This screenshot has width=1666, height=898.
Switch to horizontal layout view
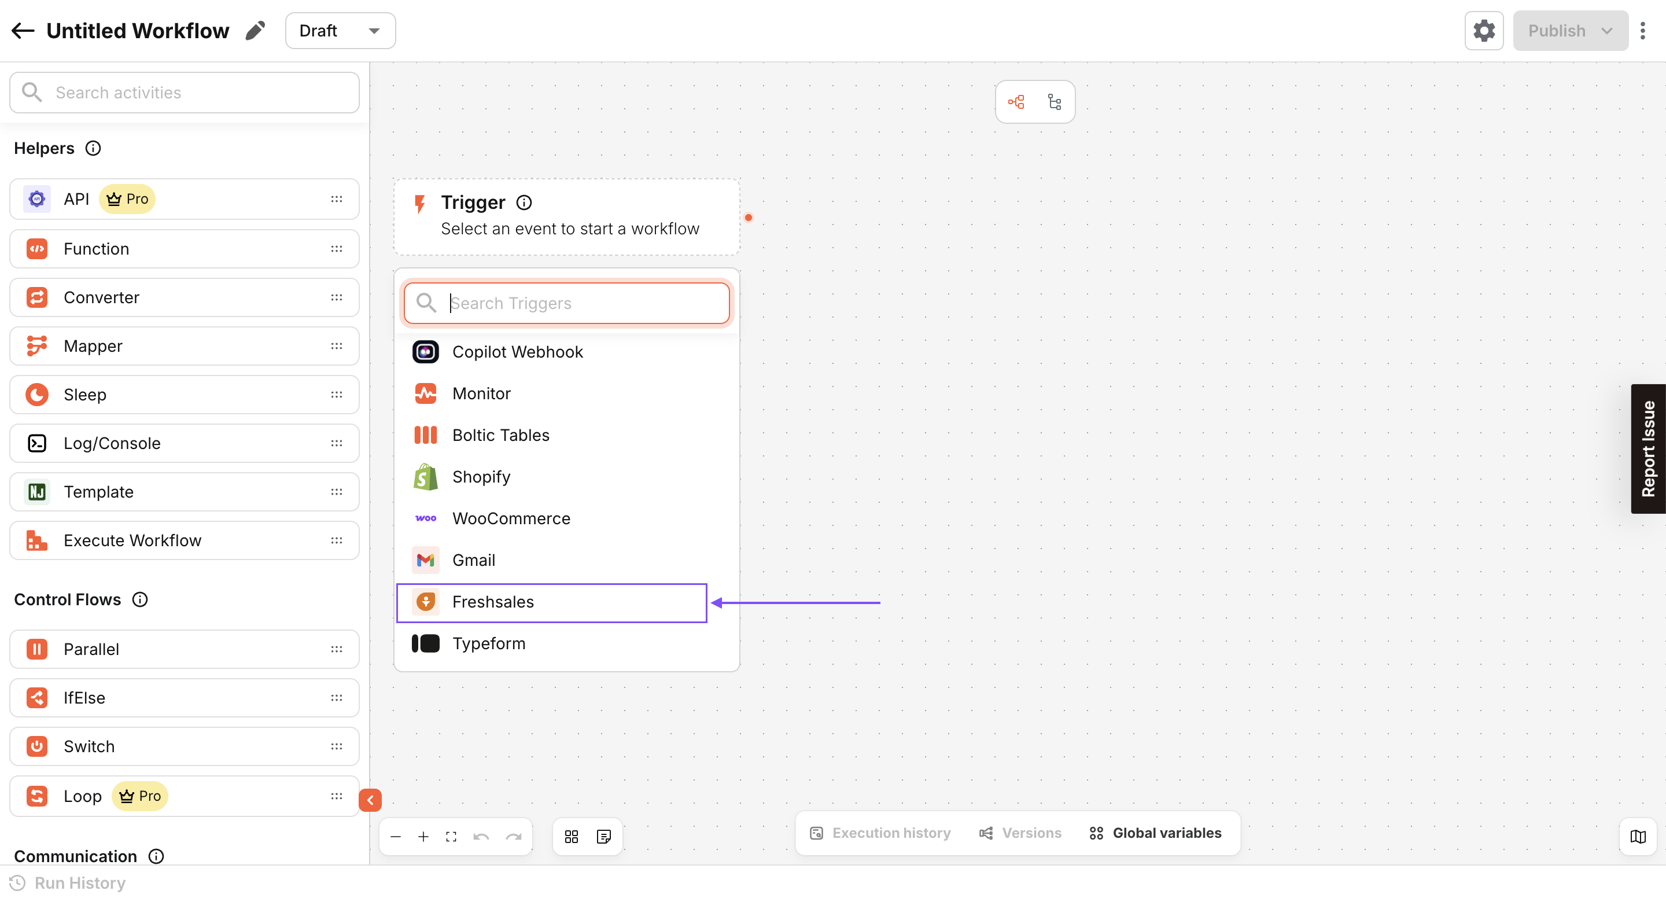coord(1016,102)
